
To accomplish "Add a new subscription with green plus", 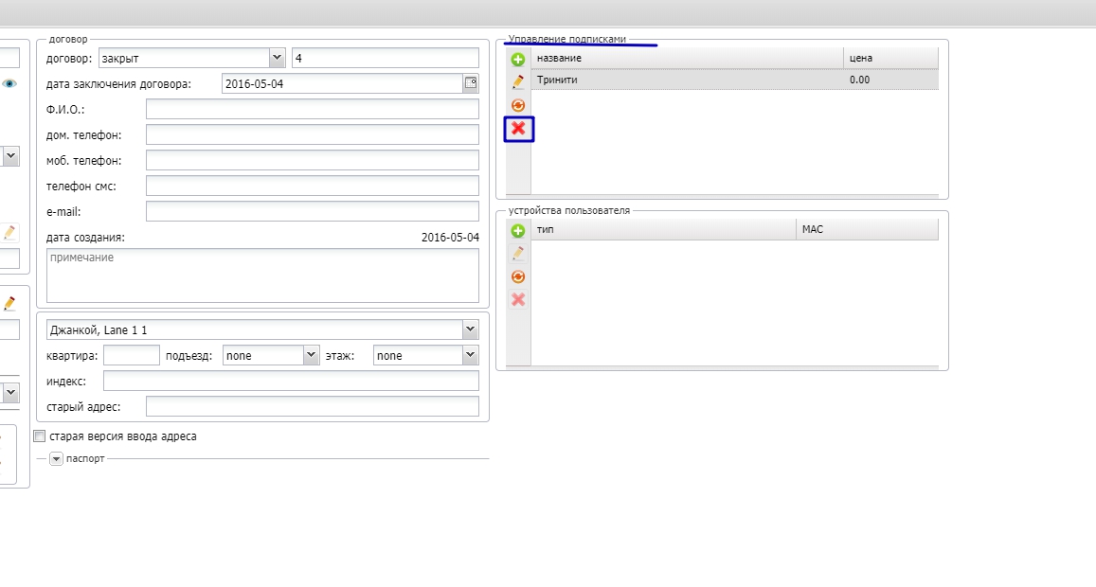I will pyautogui.click(x=518, y=60).
